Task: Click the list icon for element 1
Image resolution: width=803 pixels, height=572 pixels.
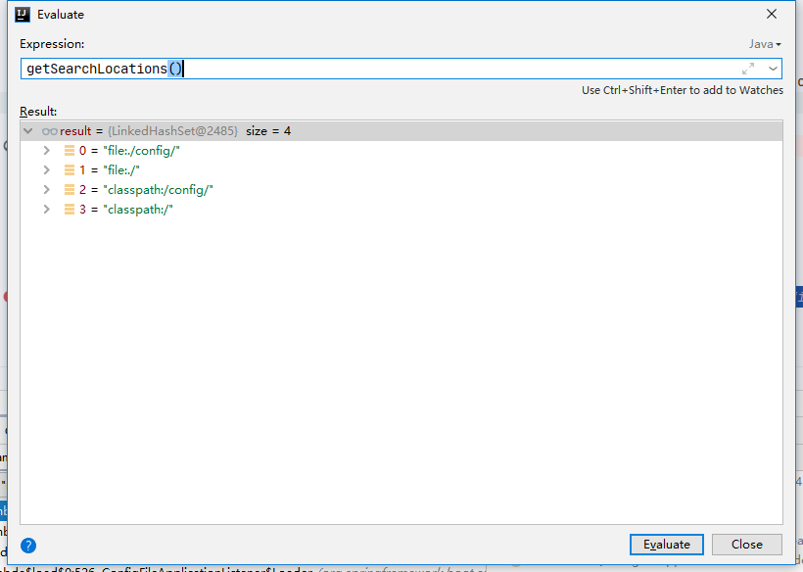Action: 69,170
